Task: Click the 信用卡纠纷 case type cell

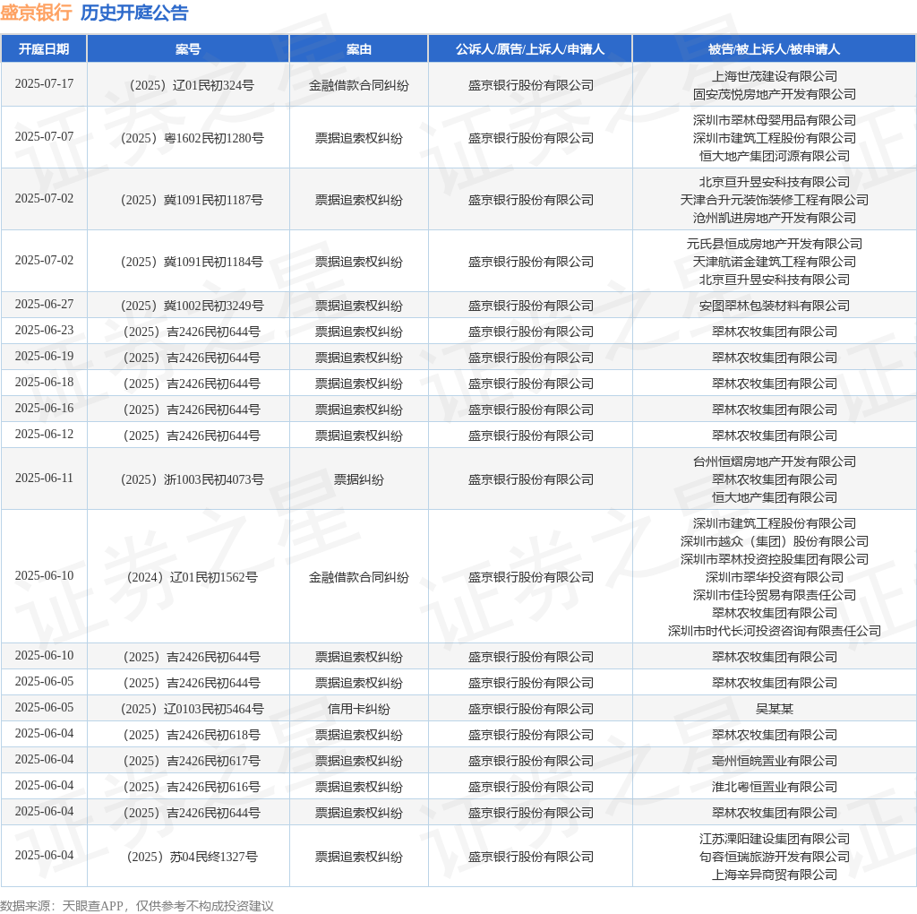Action: [358, 708]
